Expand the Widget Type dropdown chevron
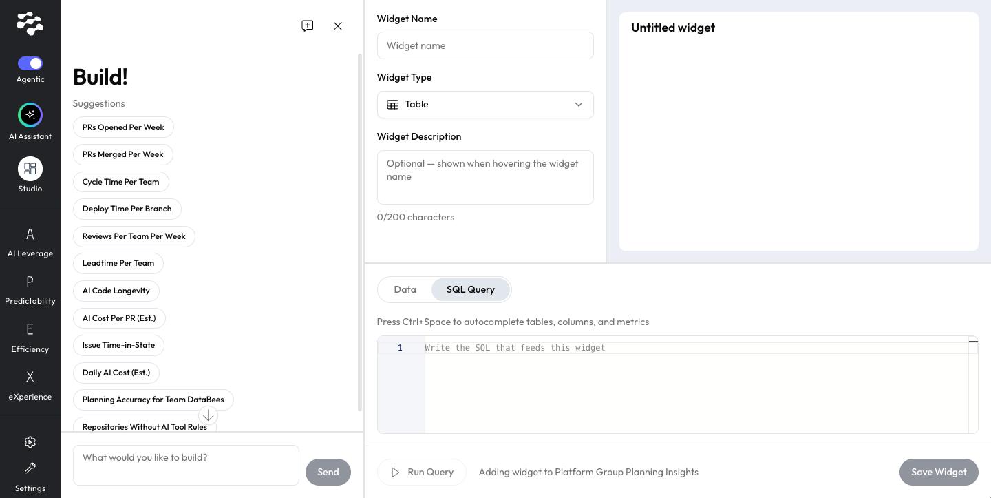 click(579, 105)
